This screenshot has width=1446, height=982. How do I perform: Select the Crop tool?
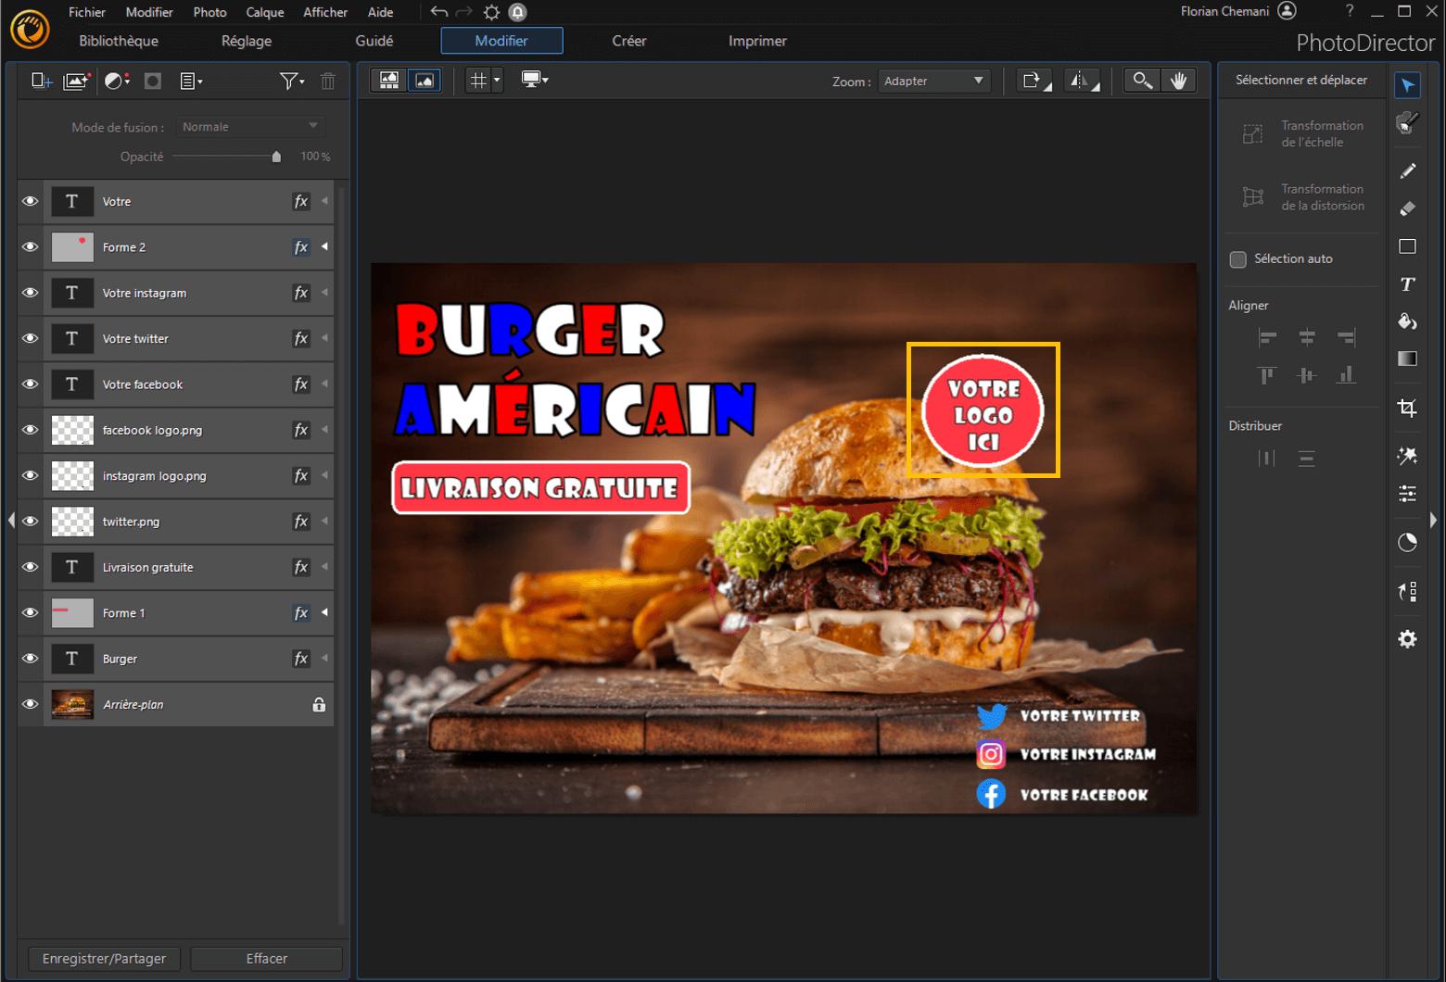pyautogui.click(x=1407, y=408)
